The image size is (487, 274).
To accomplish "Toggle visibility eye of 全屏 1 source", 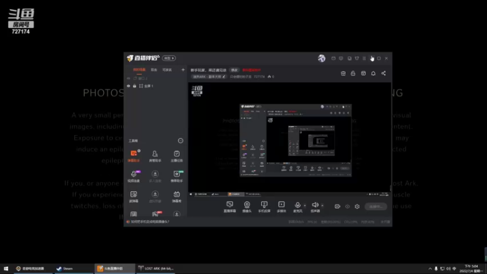I will (128, 86).
